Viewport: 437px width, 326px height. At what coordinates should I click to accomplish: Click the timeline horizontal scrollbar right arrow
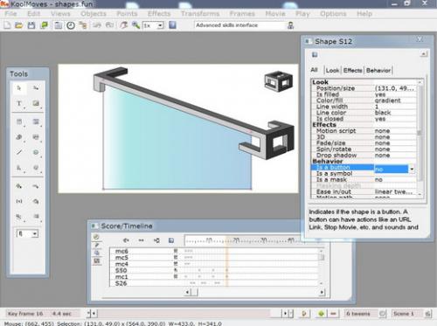[x=323, y=292]
